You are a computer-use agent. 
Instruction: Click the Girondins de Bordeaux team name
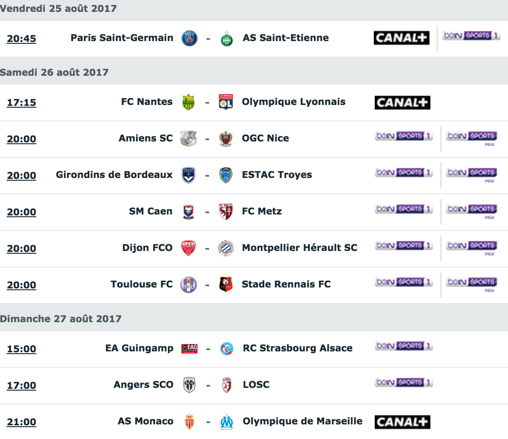115,175
